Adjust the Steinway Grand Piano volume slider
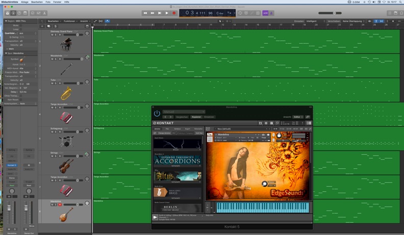Image resolution: width=404 pixels, height=235 pixels. (x=73, y=35)
